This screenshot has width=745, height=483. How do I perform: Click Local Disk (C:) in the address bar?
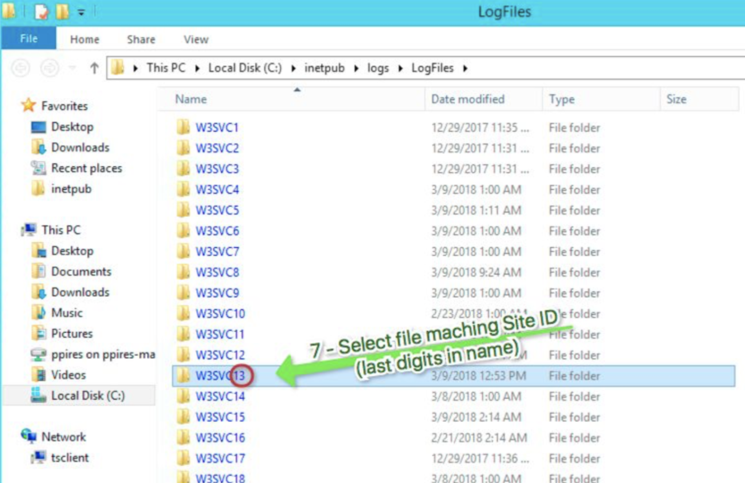(245, 68)
